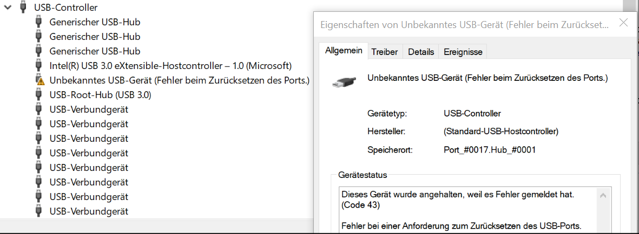
Task: Click the USB-Controller category icon
Action: pos(23,8)
